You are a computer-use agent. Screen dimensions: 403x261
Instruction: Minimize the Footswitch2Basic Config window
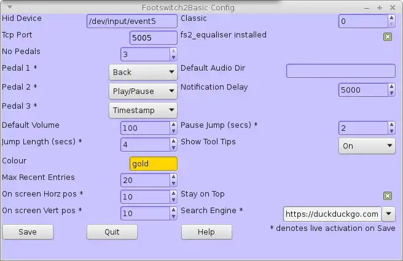(x=367, y=9)
